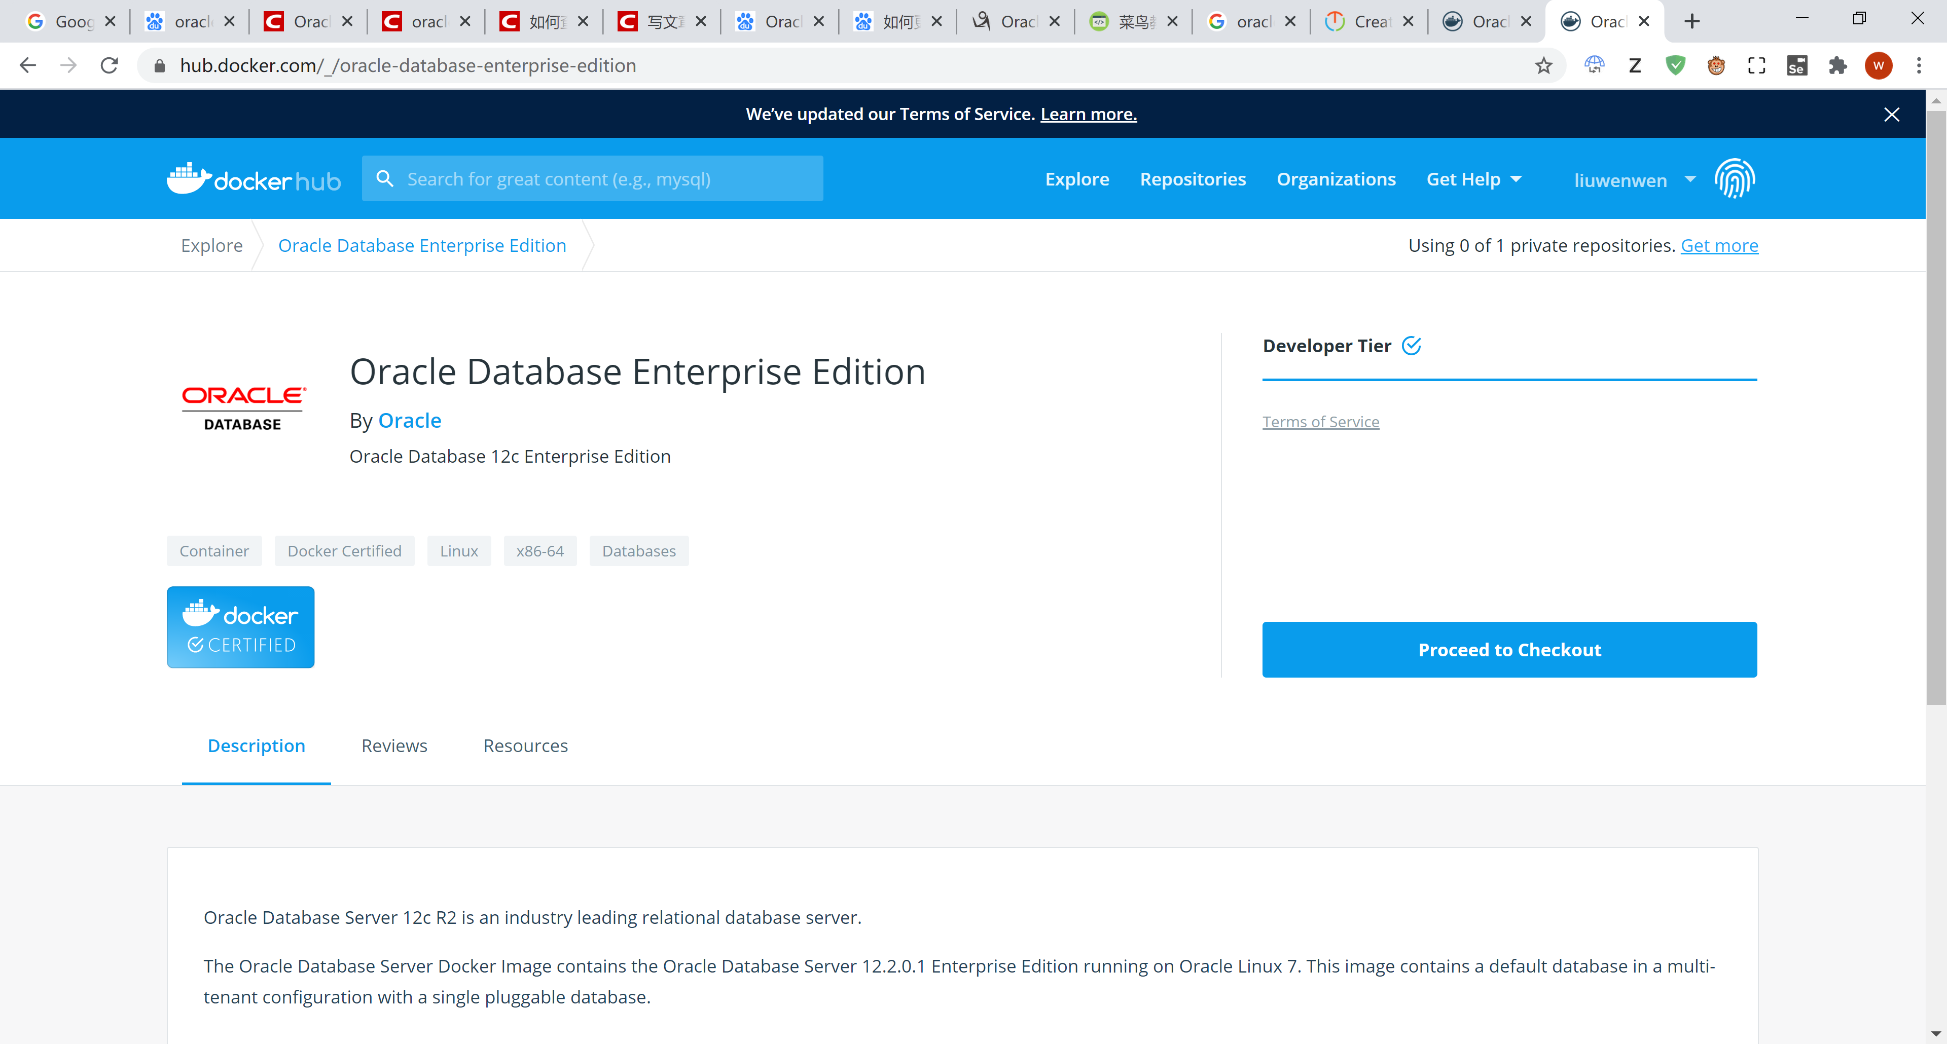Screen dimensions: 1947x1044
Task: Click the Developer Tier checkmark icon
Action: 1411,345
